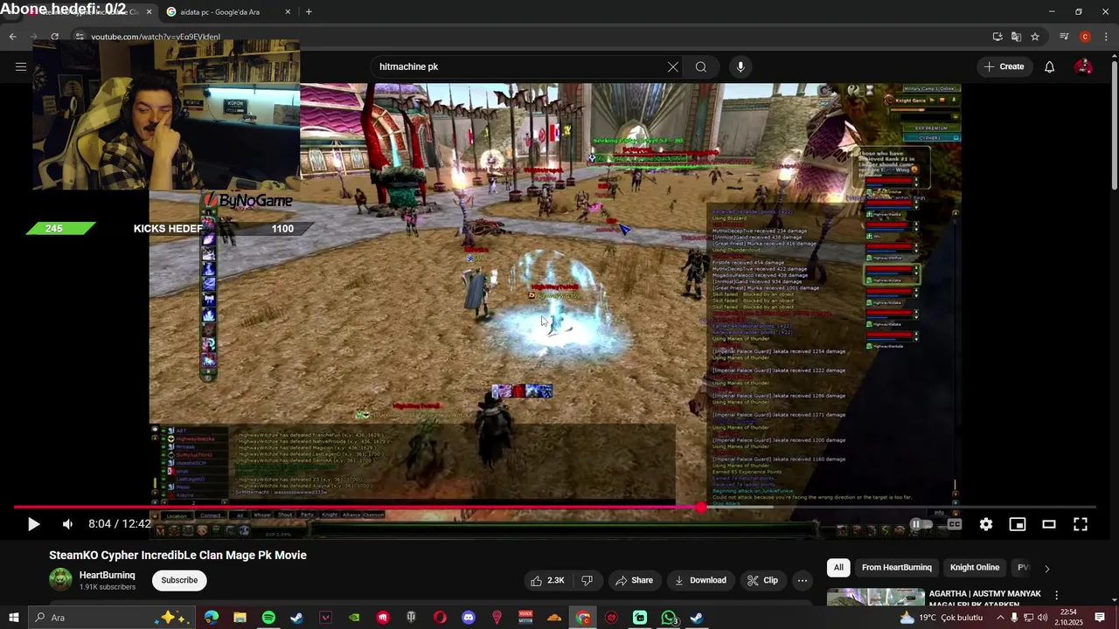This screenshot has height=629, width=1119.
Task: Open HeartBurninq channel avatar
Action: [x=60, y=579]
